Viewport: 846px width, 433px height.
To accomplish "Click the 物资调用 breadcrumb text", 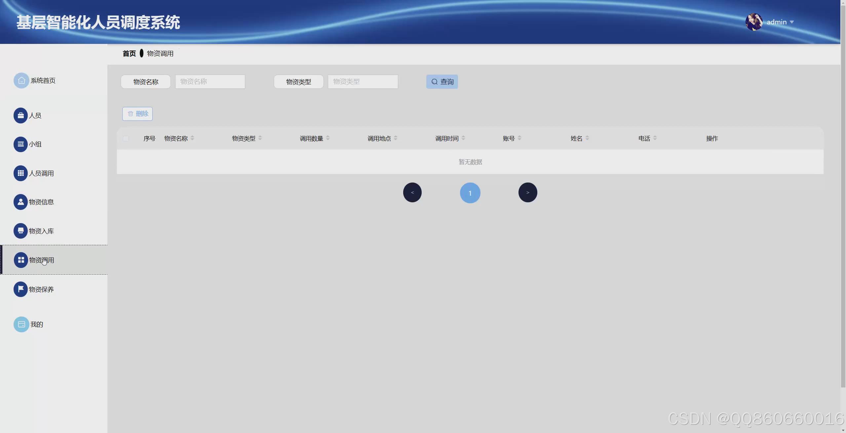I will (160, 53).
